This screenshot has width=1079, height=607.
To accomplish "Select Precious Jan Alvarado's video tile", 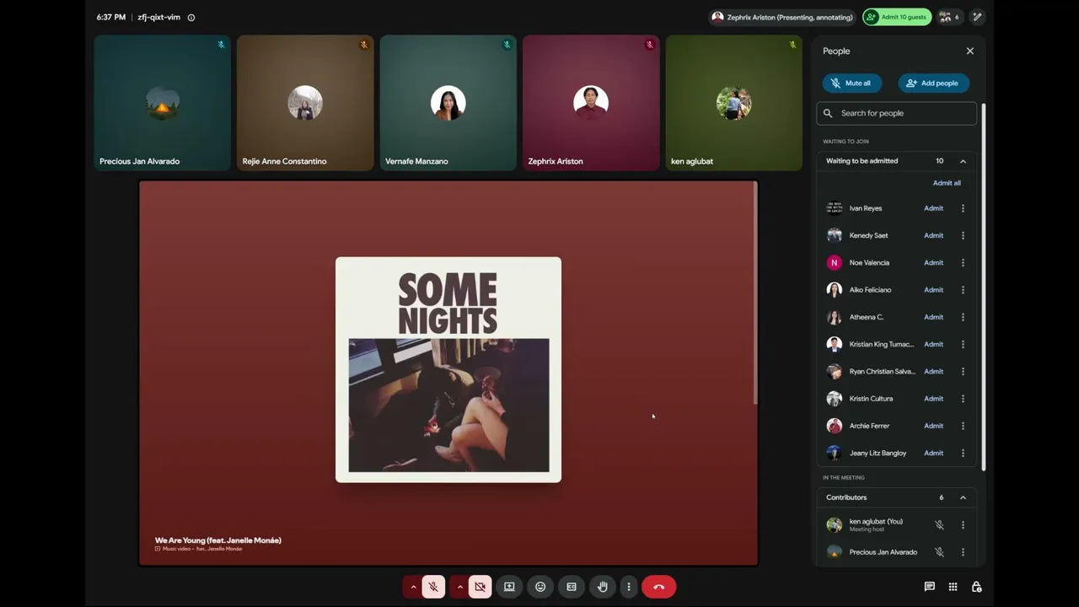I will point(162,103).
